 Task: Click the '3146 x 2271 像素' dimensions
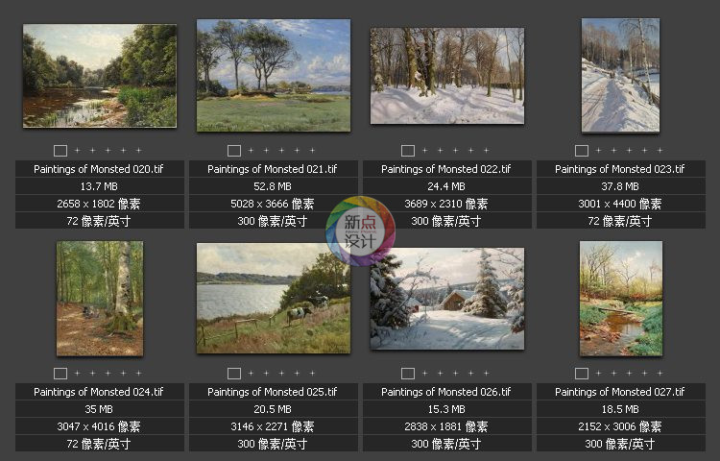point(273,426)
